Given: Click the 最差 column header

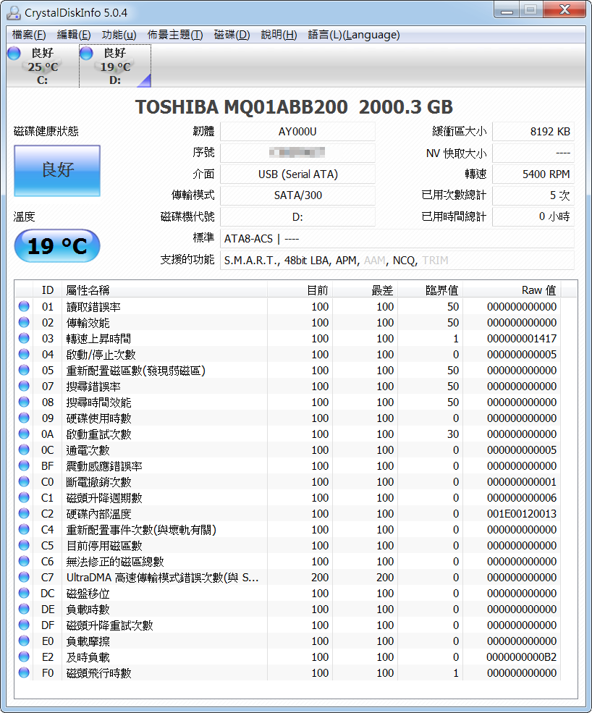Looking at the screenshot, I should point(365,290).
